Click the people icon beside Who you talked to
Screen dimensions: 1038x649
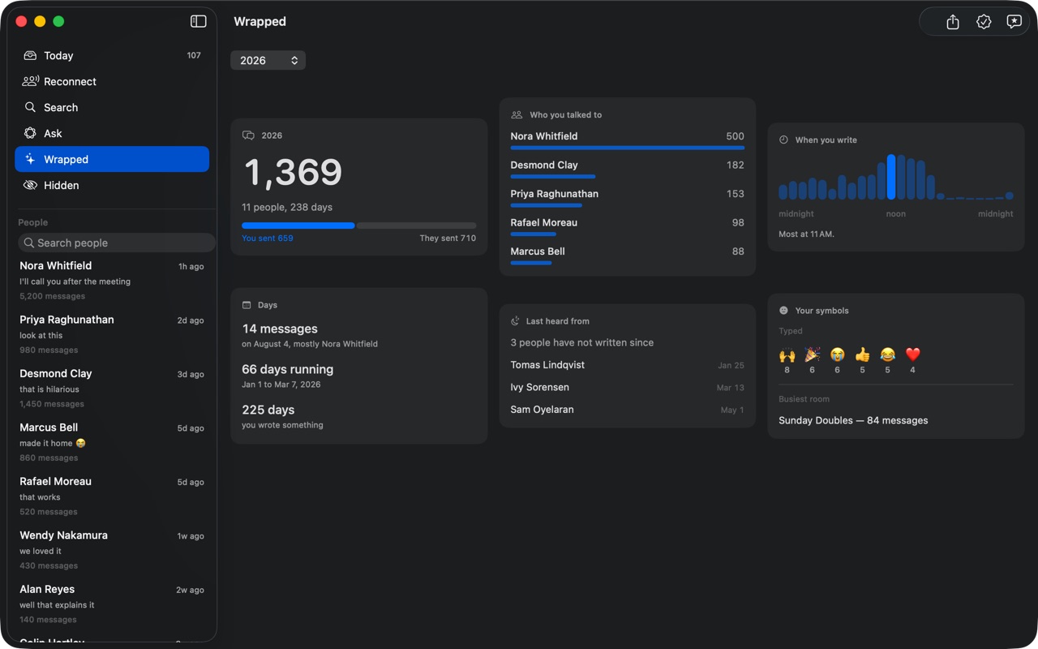pyautogui.click(x=517, y=115)
